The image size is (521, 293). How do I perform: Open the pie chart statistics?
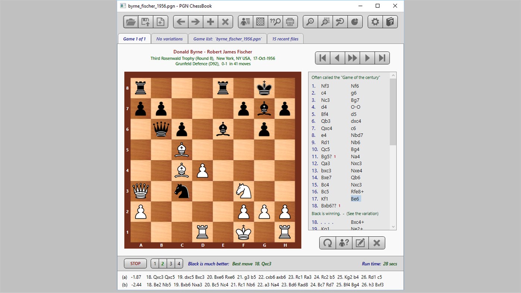tap(355, 22)
